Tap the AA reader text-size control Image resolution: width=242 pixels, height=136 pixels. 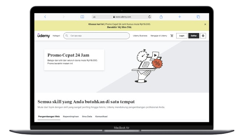pos(94,17)
